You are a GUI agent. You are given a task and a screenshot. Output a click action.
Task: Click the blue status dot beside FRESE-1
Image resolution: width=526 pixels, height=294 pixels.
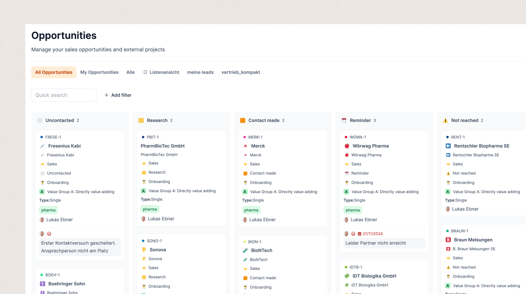[x=42, y=137]
